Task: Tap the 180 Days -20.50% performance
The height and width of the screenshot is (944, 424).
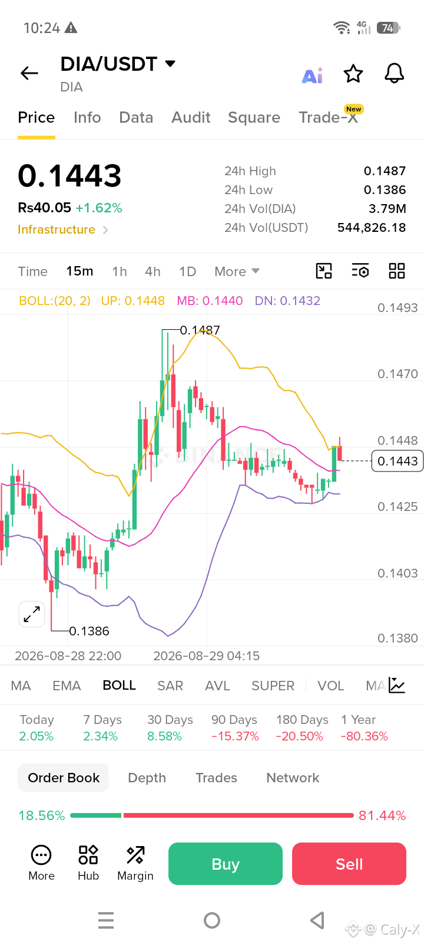Action: [x=302, y=728]
